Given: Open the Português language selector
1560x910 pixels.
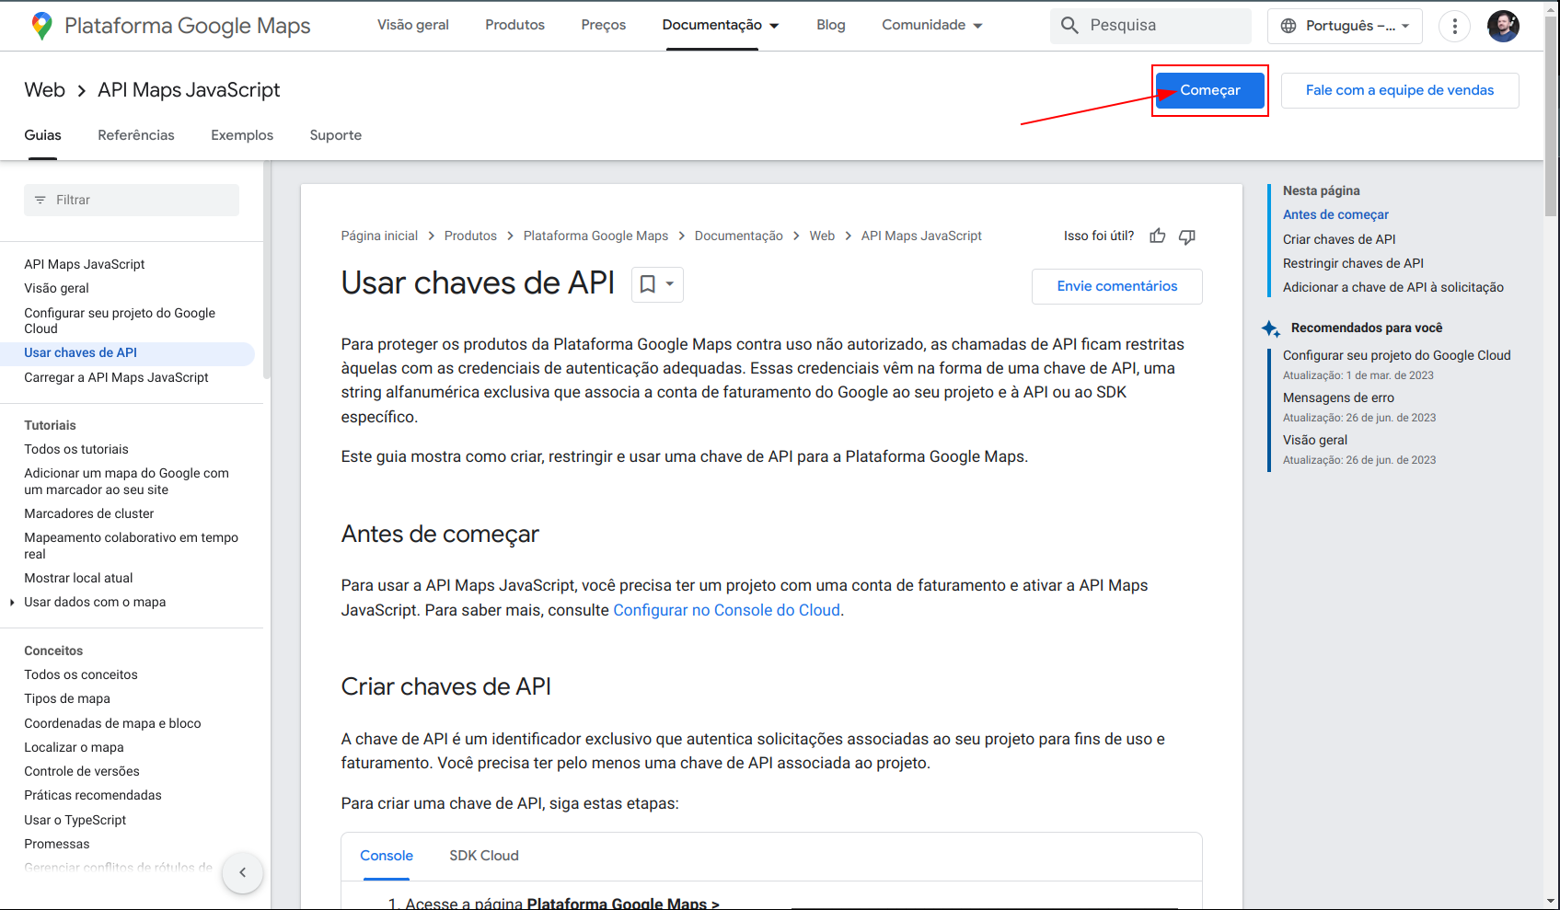Looking at the screenshot, I should coord(1345,26).
